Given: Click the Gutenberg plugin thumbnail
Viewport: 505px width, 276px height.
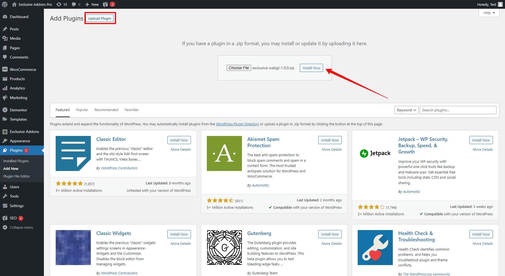Looking at the screenshot, I should (x=224, y=248).
